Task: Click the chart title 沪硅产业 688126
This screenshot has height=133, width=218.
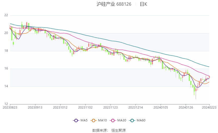Action: pyautogui.click(x=114, y=4)
